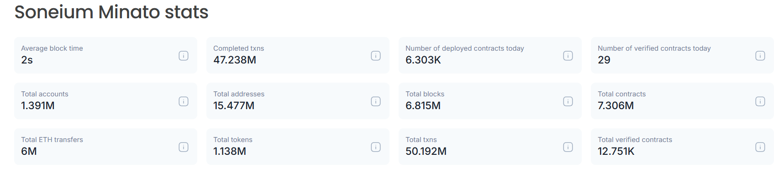Select the Total blocks 6.815M figure
The image size is (784, 174).
[423, 105]
